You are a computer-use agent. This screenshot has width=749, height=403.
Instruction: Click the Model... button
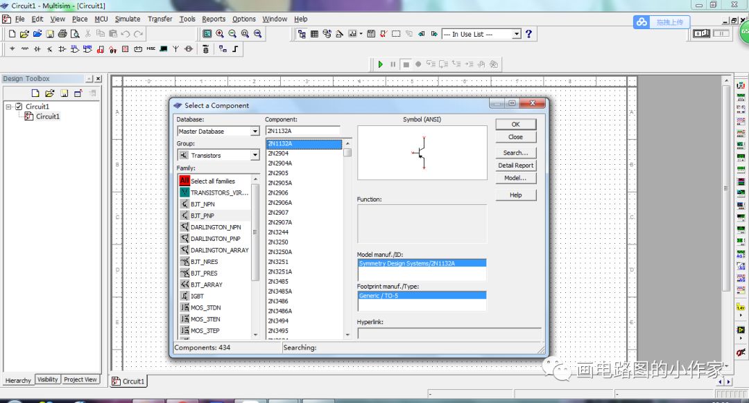516,178
